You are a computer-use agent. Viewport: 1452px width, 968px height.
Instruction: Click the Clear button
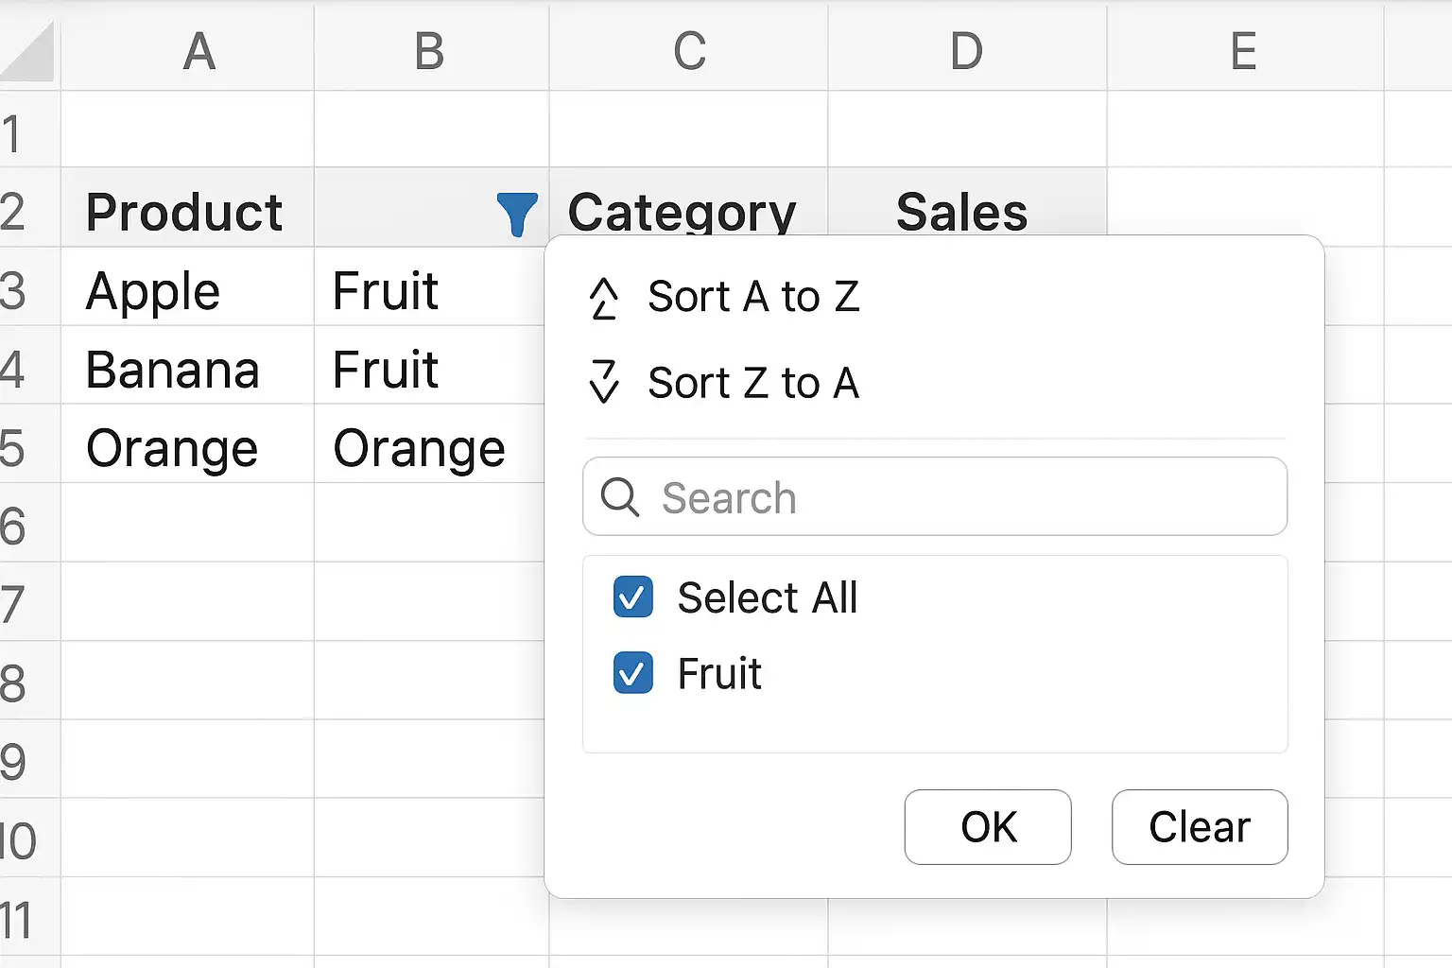click(1200, 827)
